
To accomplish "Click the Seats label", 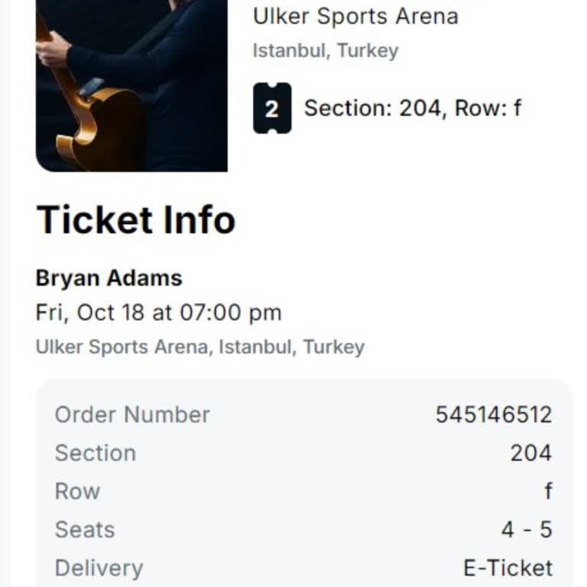I will click(84, 530).
